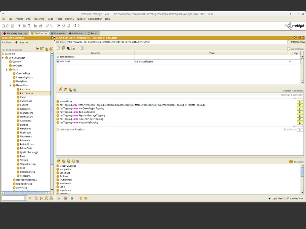Select the Logic View radio button
This screenshot has width=306, height=229.
click(x=270, y=198)
